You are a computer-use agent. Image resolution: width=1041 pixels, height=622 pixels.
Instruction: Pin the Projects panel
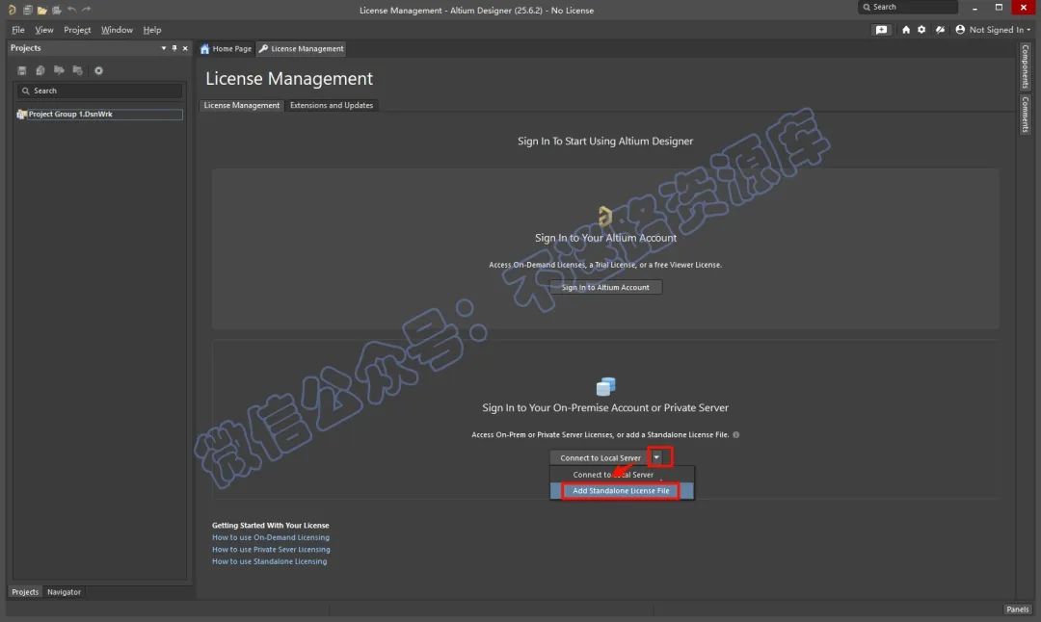coord(174,48)
